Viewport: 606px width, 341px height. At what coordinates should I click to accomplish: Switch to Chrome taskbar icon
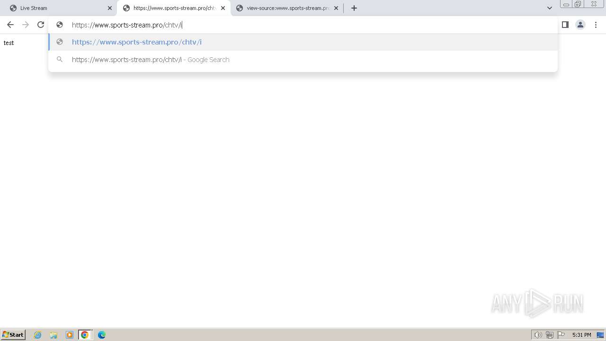click(85, 335)
